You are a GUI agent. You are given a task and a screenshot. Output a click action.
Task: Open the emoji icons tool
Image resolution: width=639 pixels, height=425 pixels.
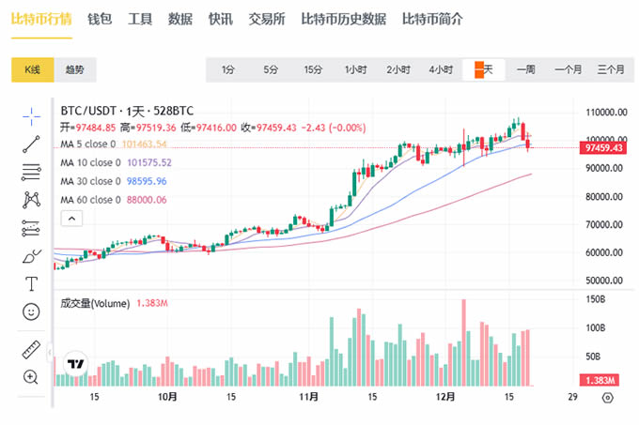click(31, 311)
